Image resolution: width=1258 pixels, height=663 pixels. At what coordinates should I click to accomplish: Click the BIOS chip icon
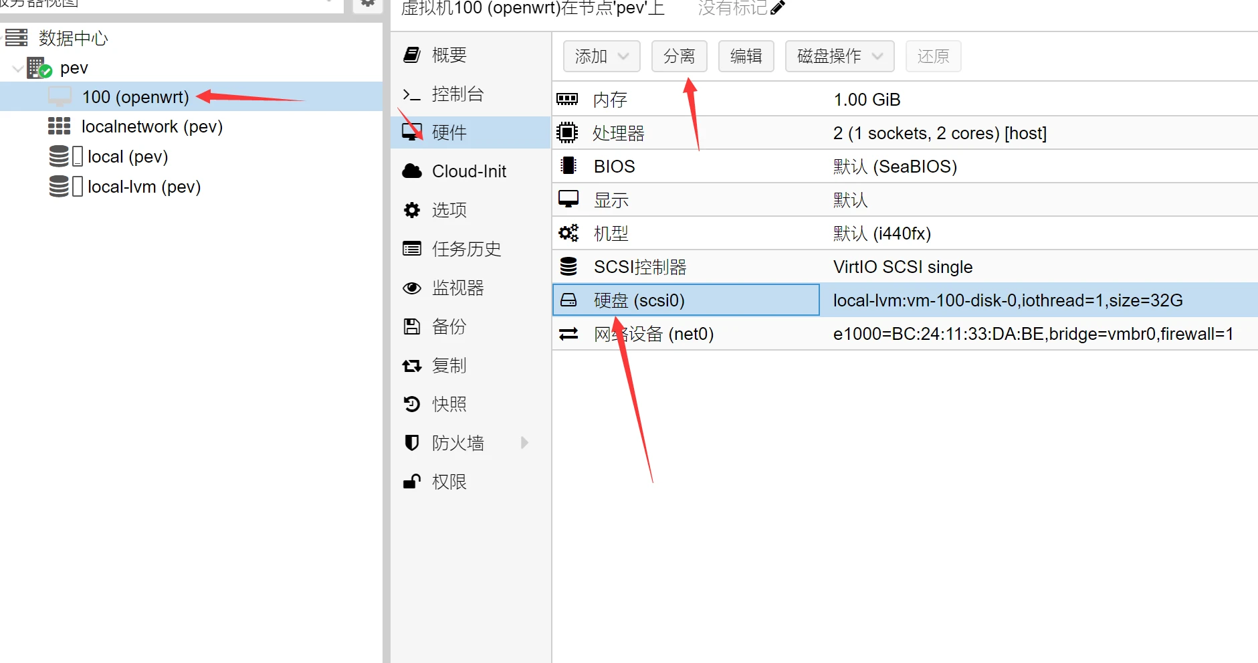point(568,166)
